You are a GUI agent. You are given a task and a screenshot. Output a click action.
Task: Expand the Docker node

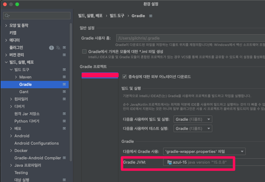(11, 150)
